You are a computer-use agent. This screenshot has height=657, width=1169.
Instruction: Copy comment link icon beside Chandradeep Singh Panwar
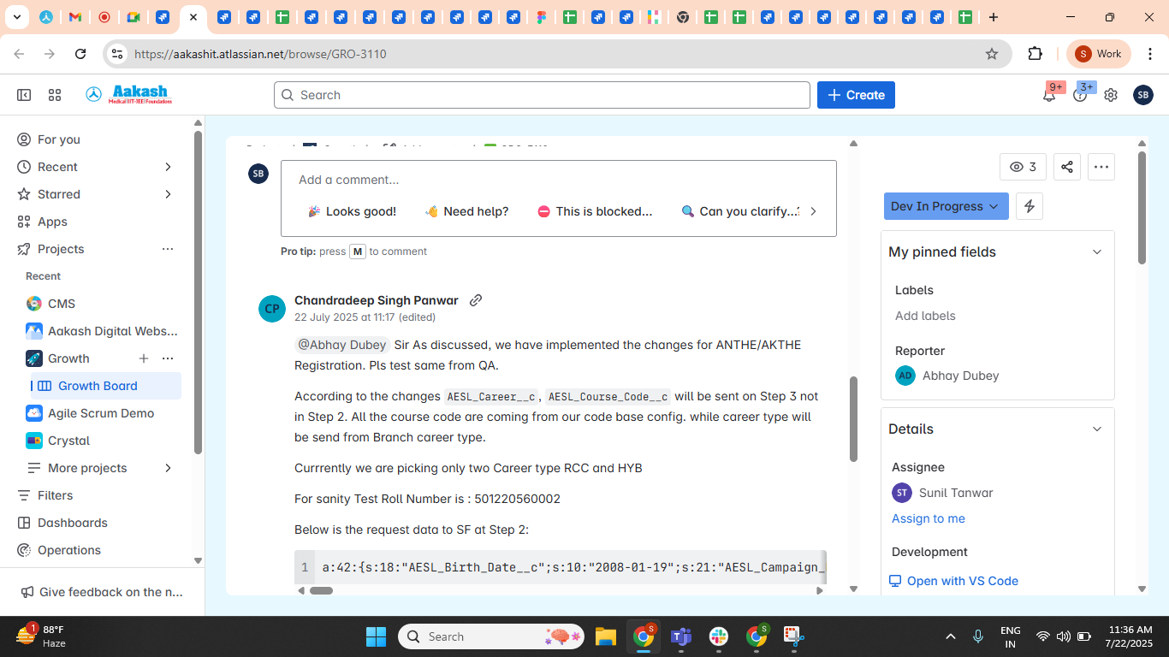click(x=476, y=300)
